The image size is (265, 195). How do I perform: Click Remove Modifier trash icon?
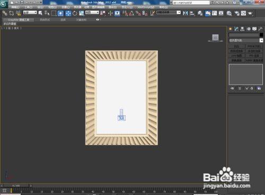[252, 88]
